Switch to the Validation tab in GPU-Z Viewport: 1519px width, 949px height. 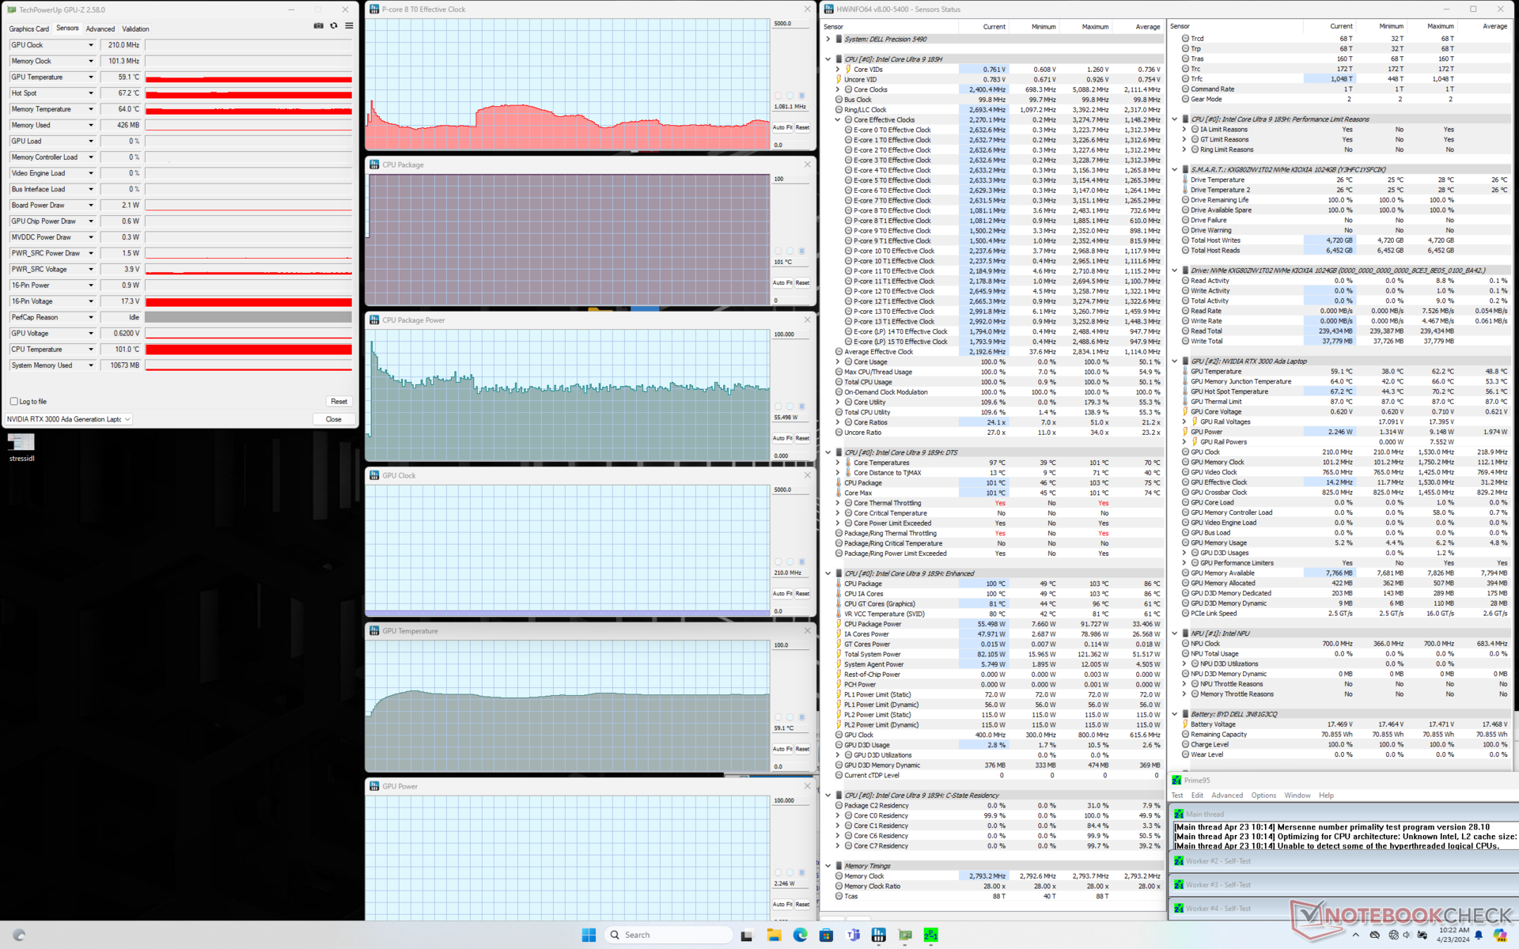135,29
